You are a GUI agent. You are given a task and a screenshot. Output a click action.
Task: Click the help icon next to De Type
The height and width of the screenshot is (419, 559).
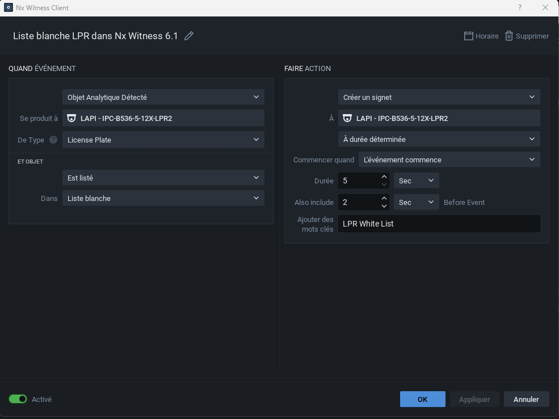[x=53, y=140]
